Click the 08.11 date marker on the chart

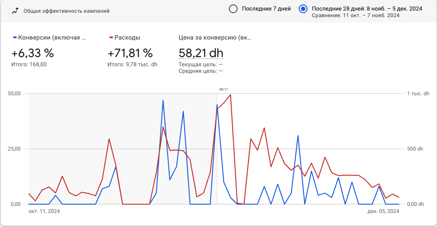(x=223, y=89)
